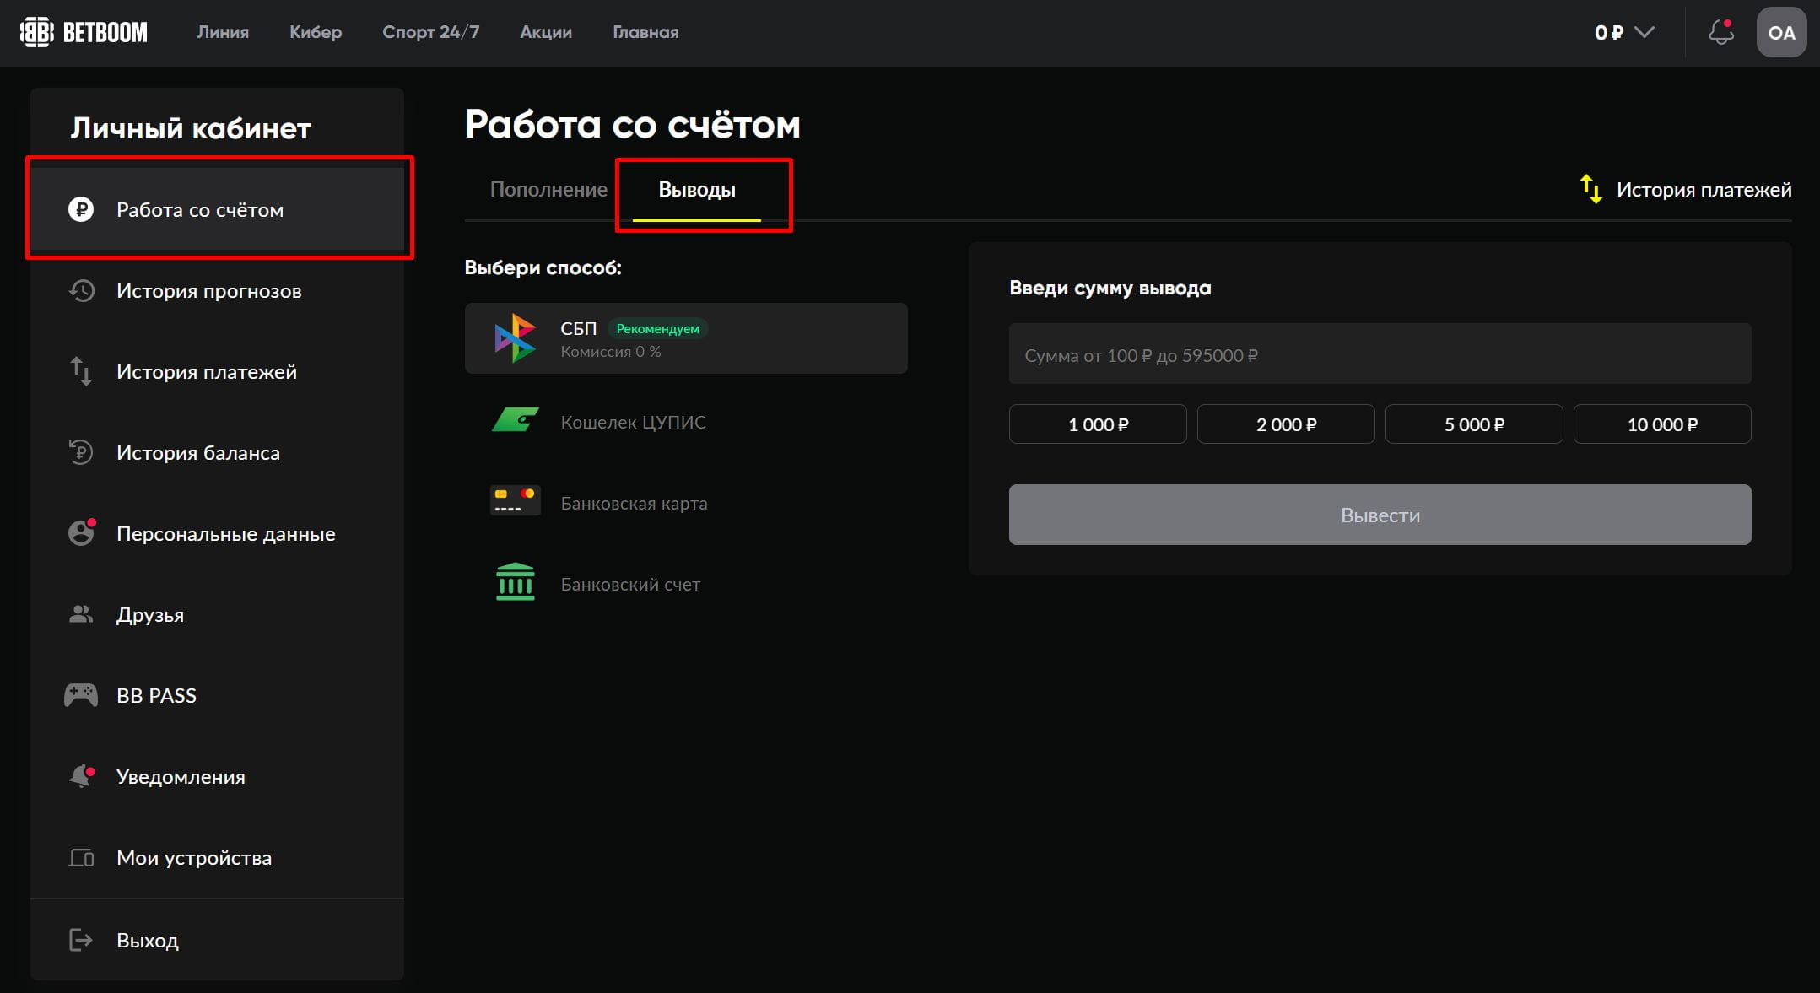Select the Банковская карта method label
This screenshot has width=1820, height=993.
point(634,503)
